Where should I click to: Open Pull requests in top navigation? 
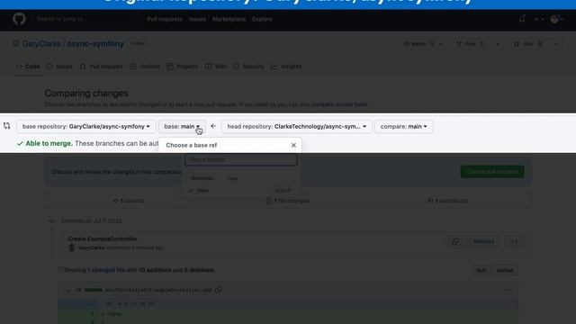[165, 19]
